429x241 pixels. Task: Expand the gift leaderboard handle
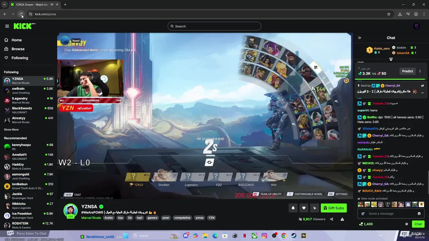391,59
